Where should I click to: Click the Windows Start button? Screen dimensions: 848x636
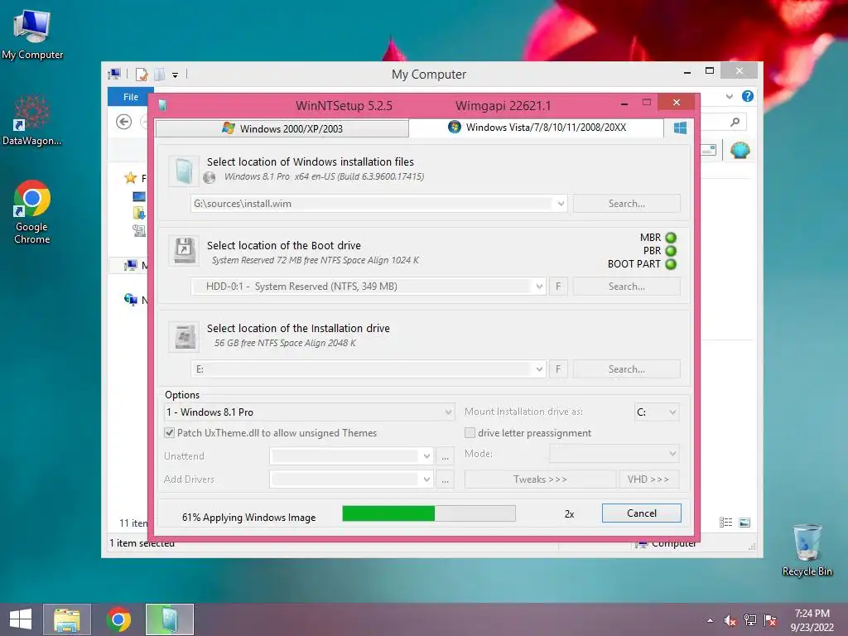pos(21,619)
